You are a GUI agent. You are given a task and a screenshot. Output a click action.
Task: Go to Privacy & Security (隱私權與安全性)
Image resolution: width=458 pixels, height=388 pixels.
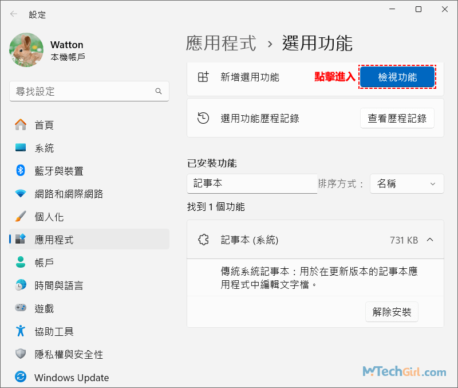coord(69,354)
